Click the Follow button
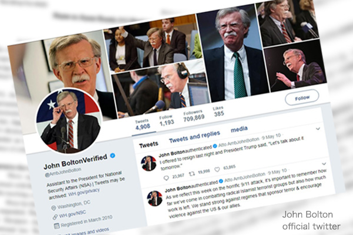Image resolution: width=353 pixels, height=235 pixels. (302, 98)
